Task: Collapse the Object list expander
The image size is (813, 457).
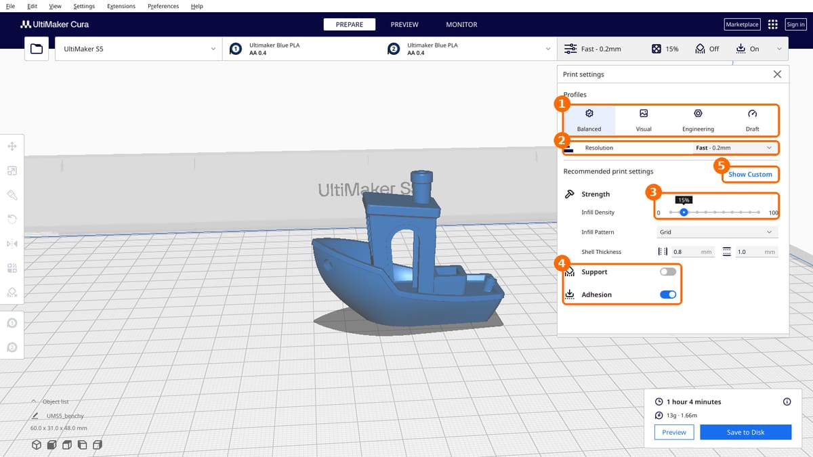Action: point(34,401)
